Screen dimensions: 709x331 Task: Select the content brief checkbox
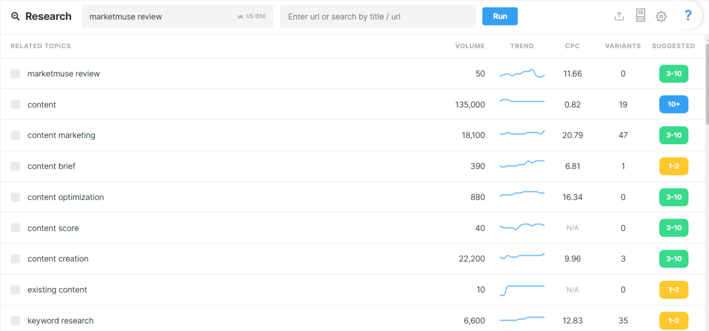click(x=15, y=166)
